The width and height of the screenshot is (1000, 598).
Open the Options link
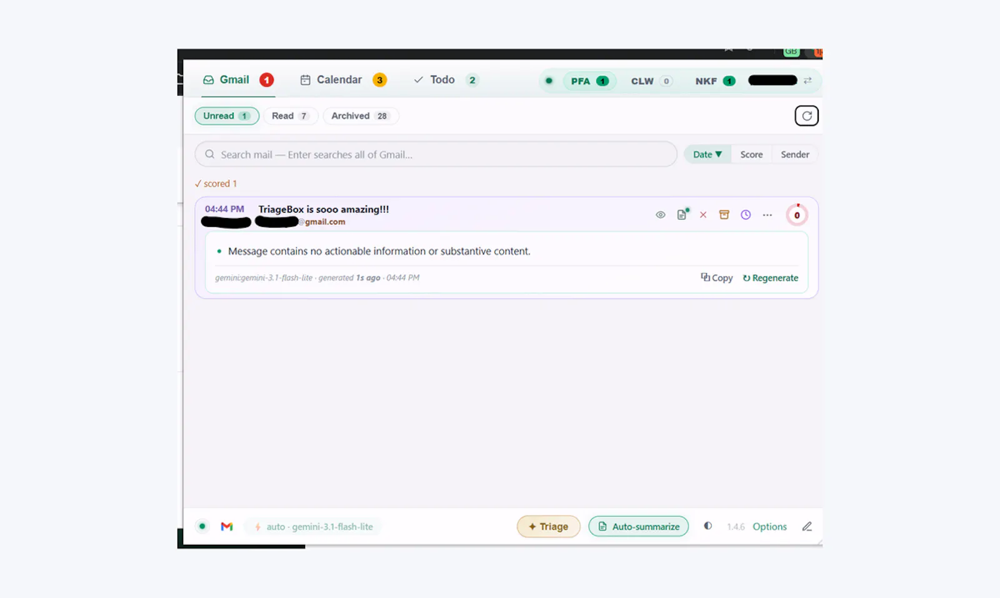(769, 527)
